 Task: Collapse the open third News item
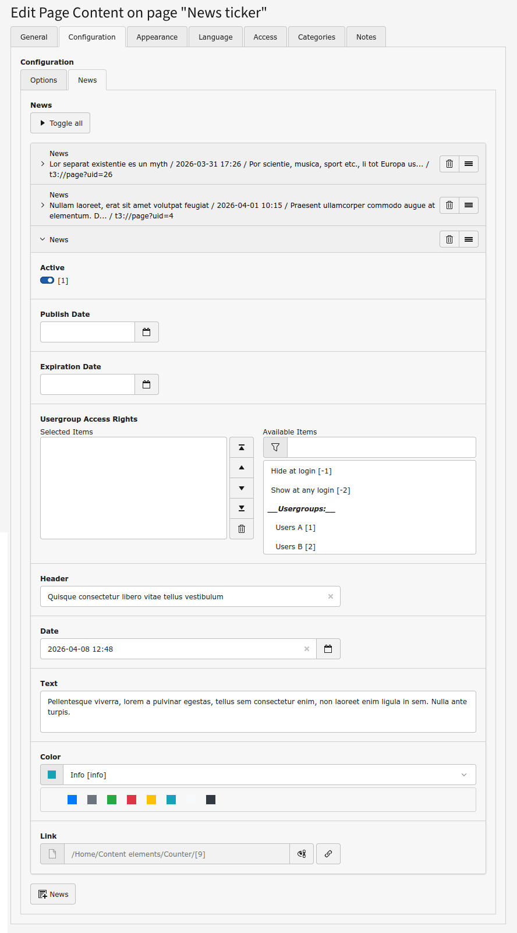click(x=43, y=239)
